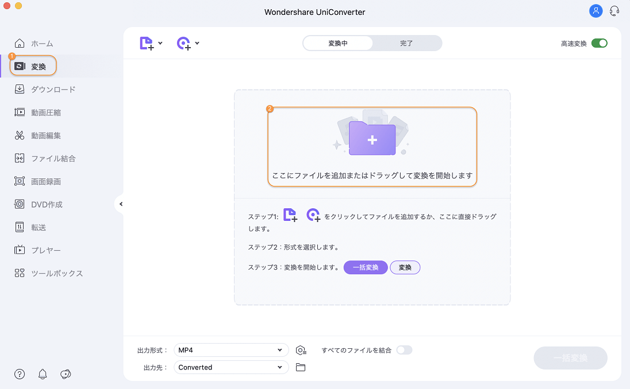
Task: Click the large 一括変換 button at the bottom right
Action: click(570, 358)
